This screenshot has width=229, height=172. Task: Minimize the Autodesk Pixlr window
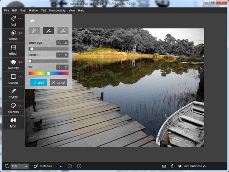(x=206, y=2)
